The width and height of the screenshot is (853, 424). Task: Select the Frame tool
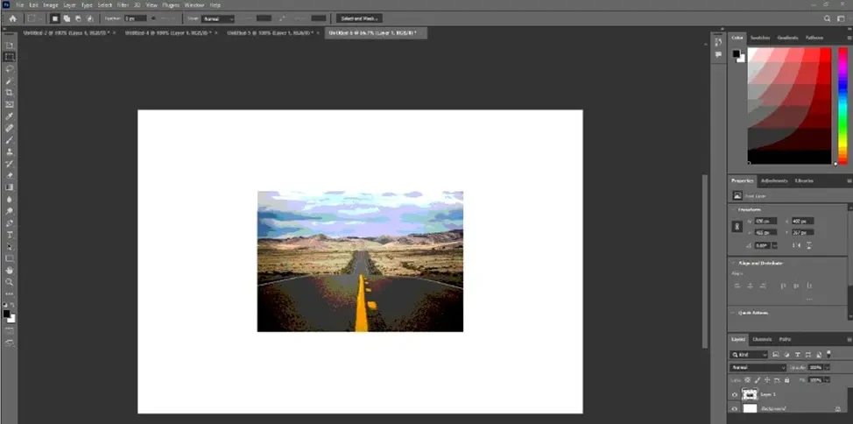10,104
